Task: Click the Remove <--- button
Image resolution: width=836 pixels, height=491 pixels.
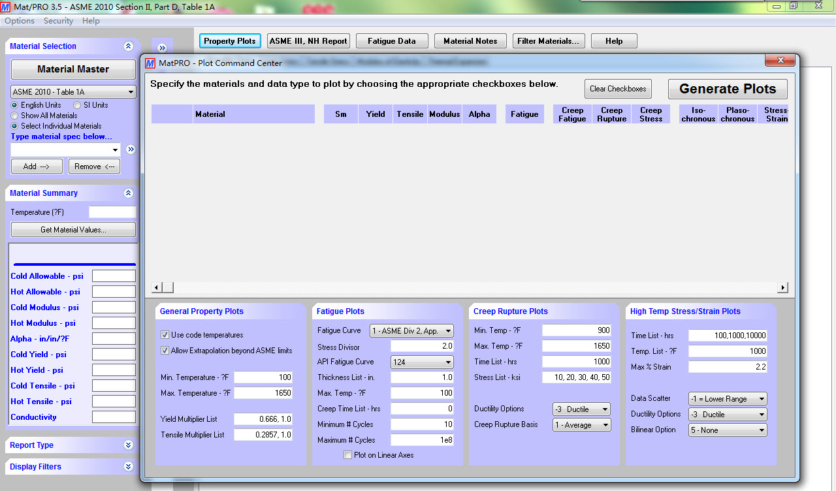Action: coord(94,166)
